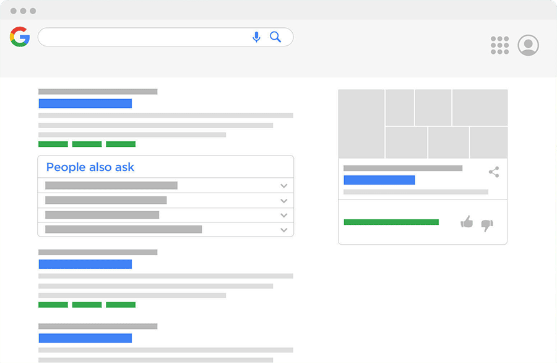
Task: Open the user account avatar icon
Action: [x=528, y=45]
